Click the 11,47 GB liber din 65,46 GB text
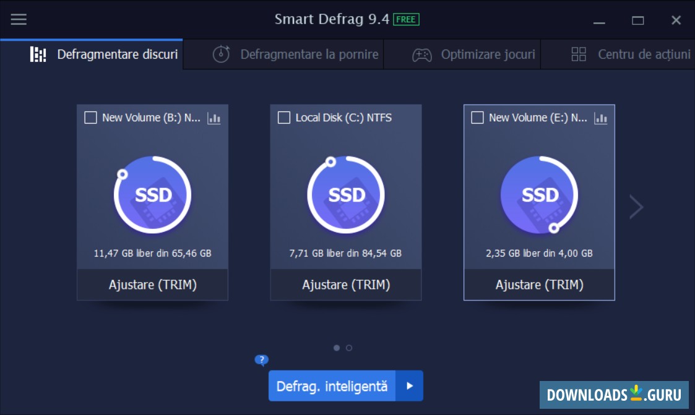The height and width of the screenshot is (415, 695). (152, 254)
